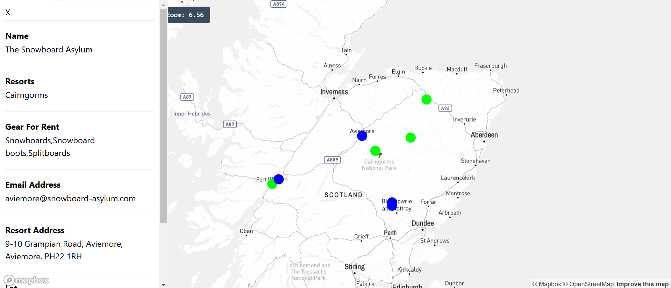Click the Peterhead town label

506,91
